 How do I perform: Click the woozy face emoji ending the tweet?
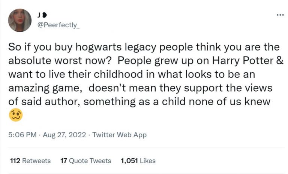click(x=15, y=115)
